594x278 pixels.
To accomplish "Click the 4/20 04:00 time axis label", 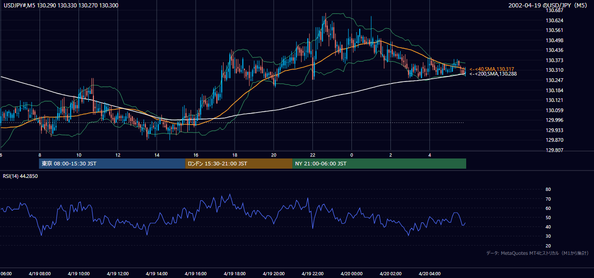I will 429,273.
